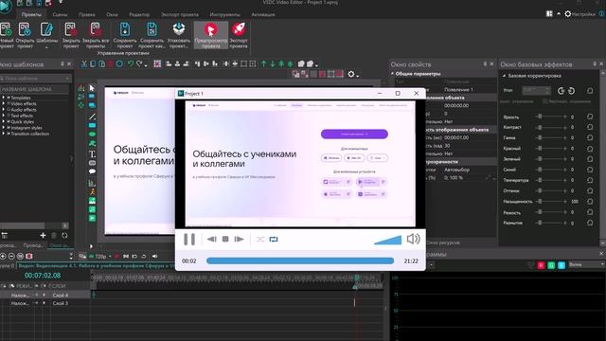Image resolution: width=606 pixels, height=341 pixels.
Task: Click the Undo green arrow icon
Action: point(131,63)
